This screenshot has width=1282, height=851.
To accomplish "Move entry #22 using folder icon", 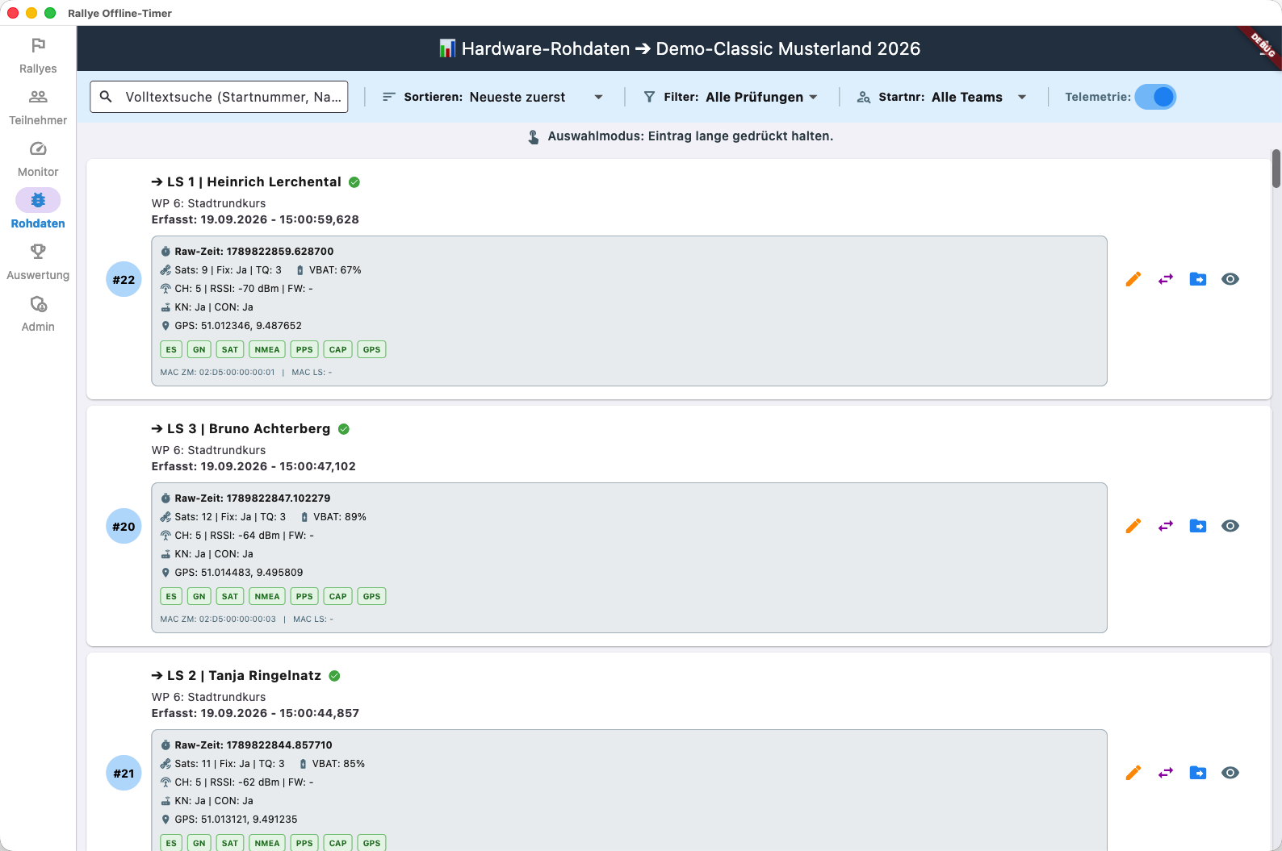I will (1198, 279).
